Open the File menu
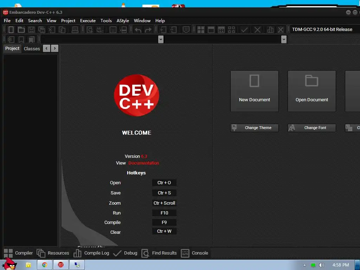 pos(7,21)
